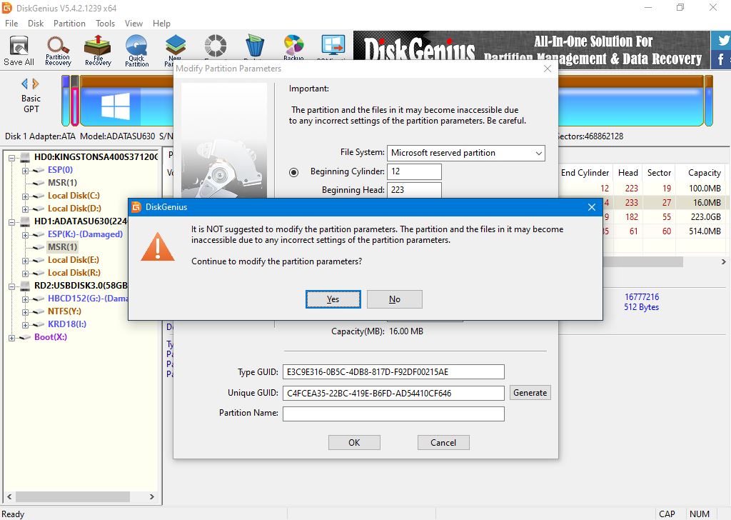This screenshot has width=731, height=520.
Task: Click the OS Migration toolbar icon
Action: tap(333, 49)
